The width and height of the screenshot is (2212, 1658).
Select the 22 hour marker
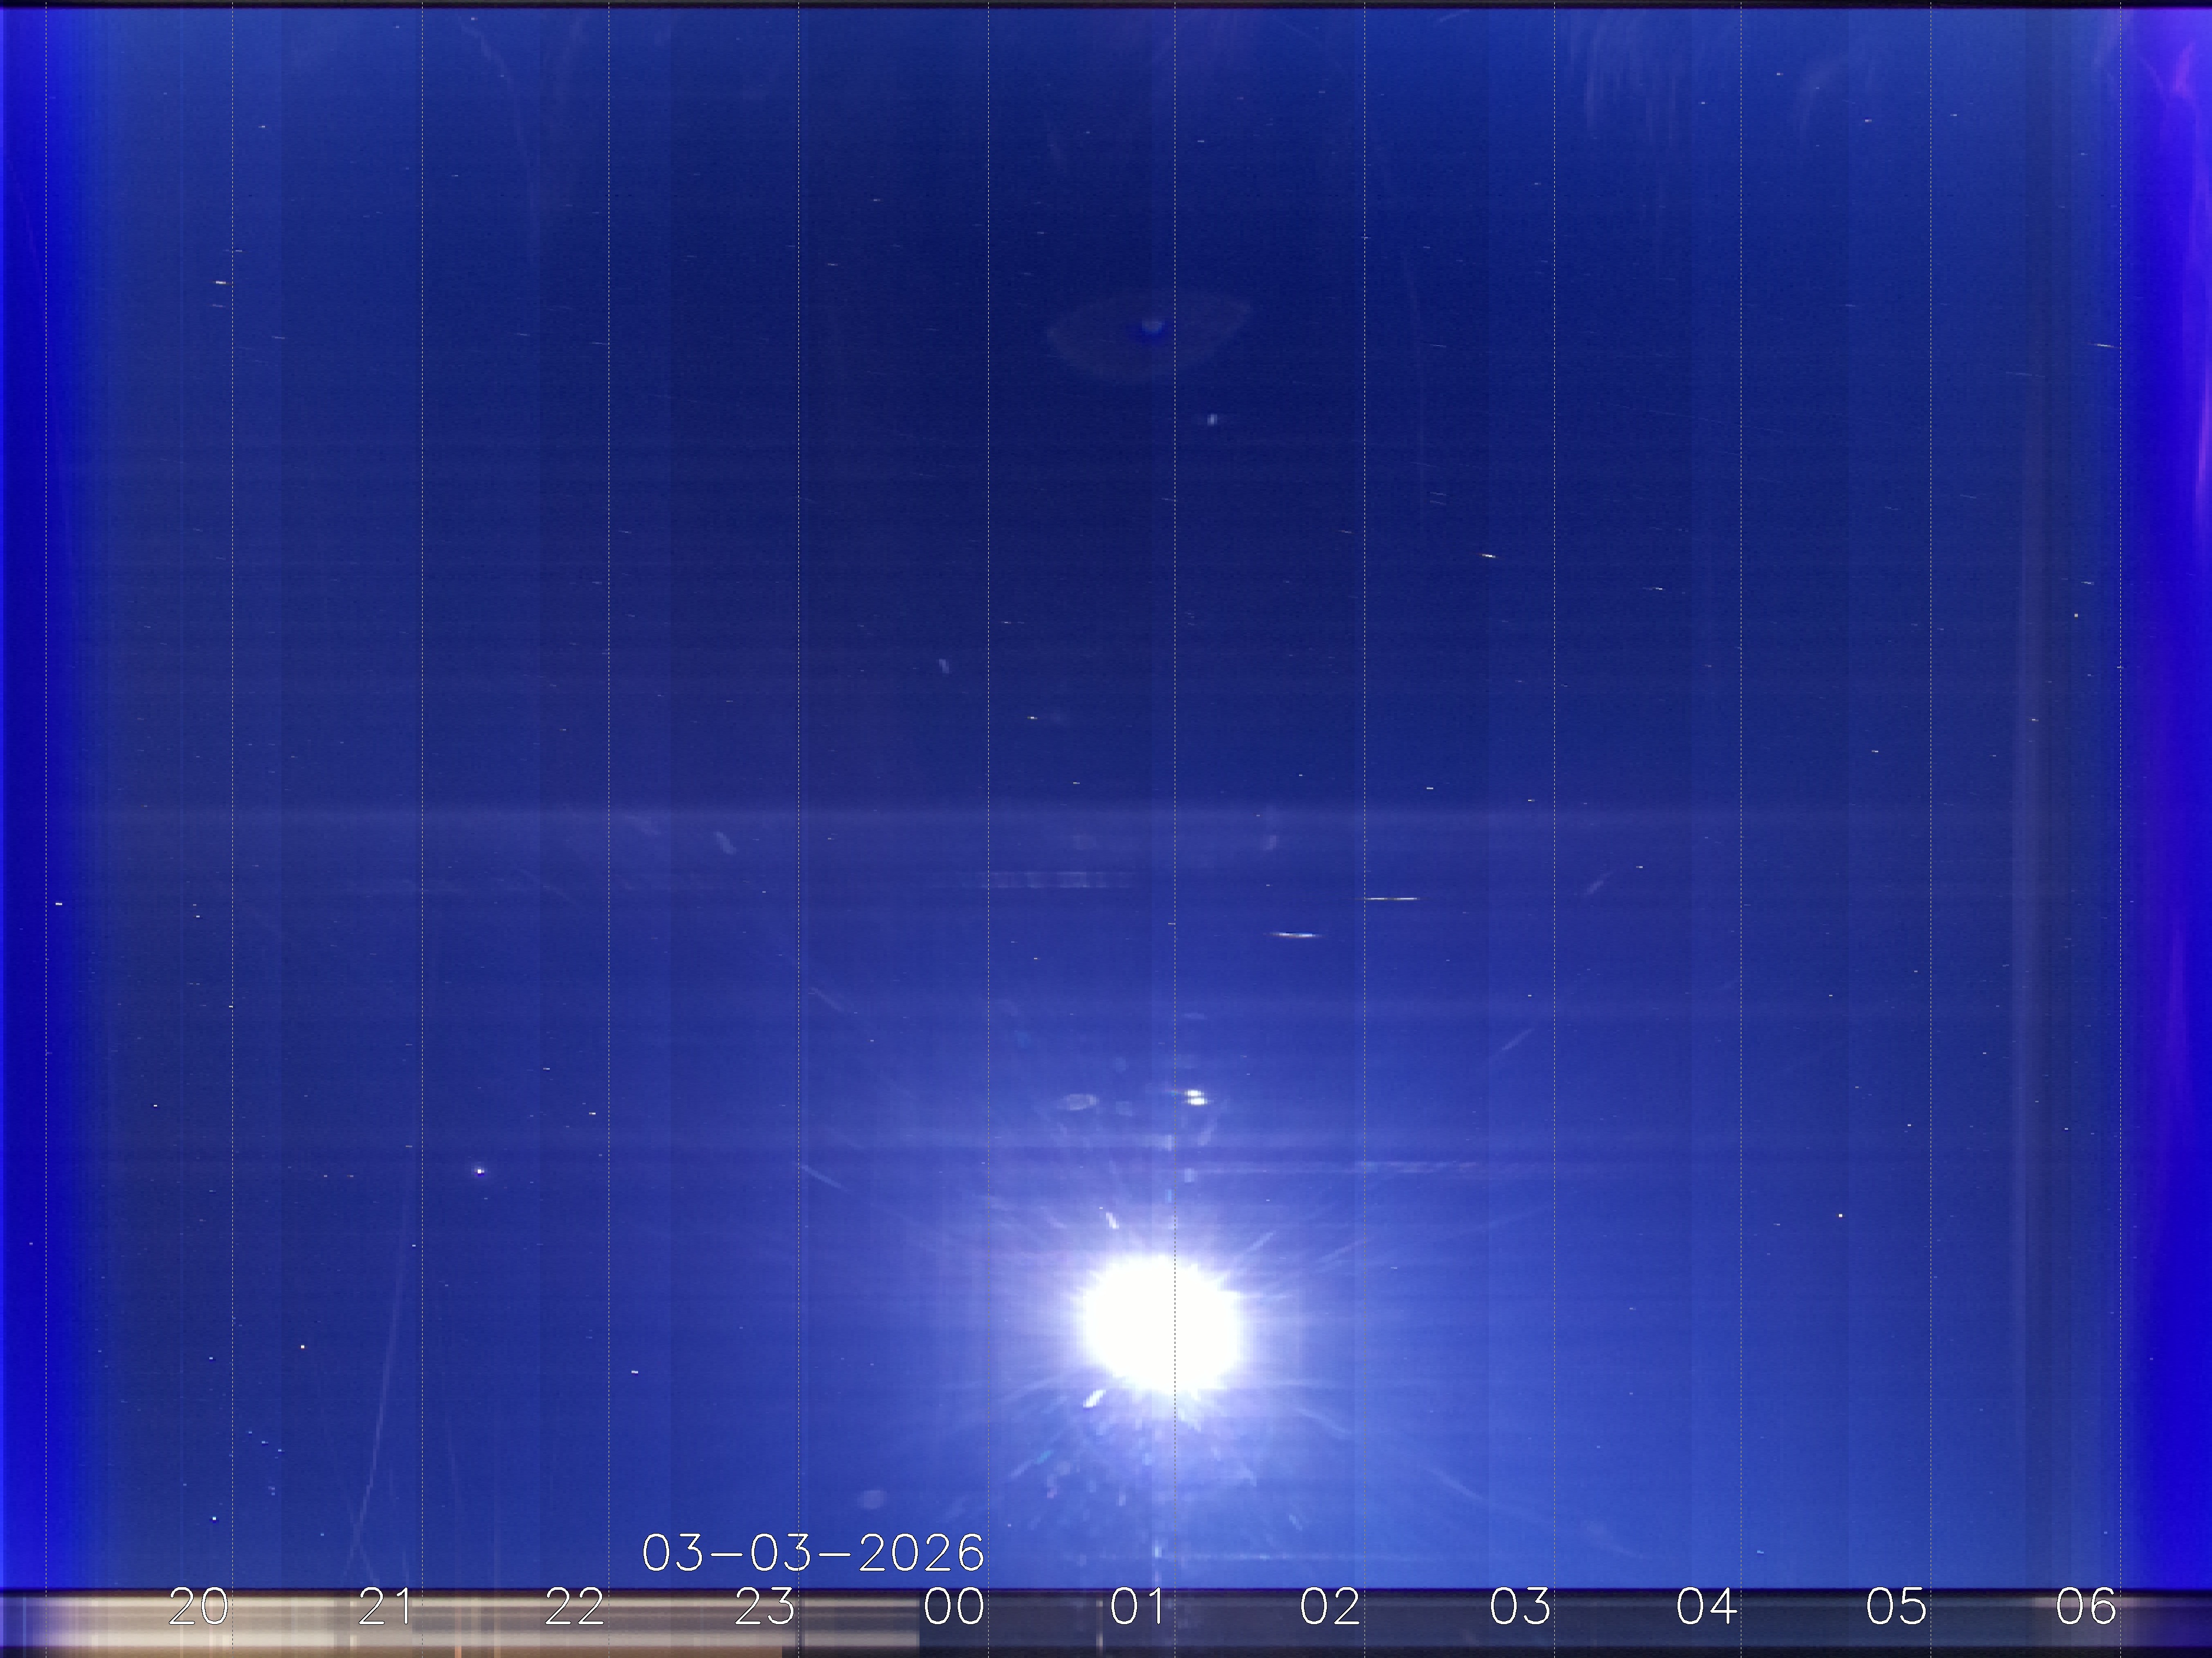pyautogui.click(x=575, y=1607)
